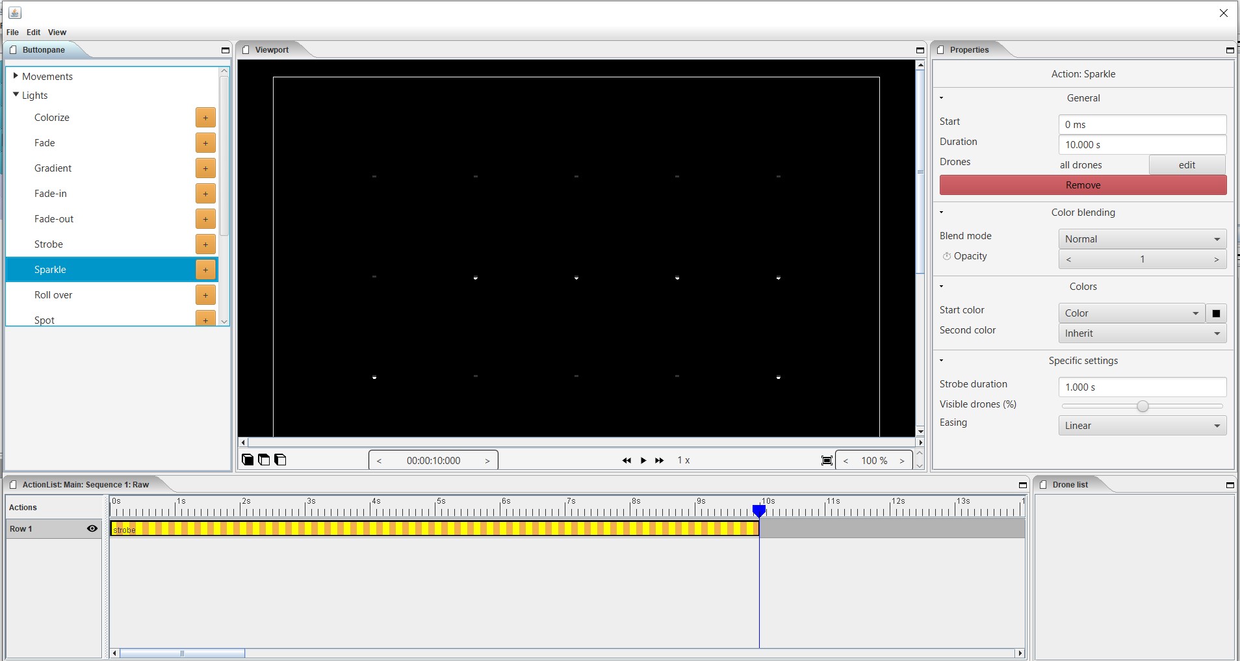Click the Java application icon in title bar

click(15, 12)
